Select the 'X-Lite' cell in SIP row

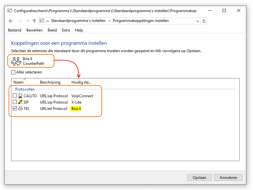click(77, 102)
